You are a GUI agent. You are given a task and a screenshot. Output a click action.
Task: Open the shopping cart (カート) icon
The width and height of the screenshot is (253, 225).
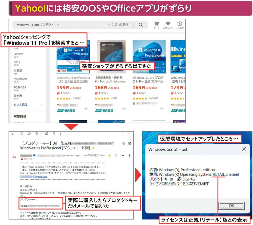pyautogui.click(x=157, y=25)
